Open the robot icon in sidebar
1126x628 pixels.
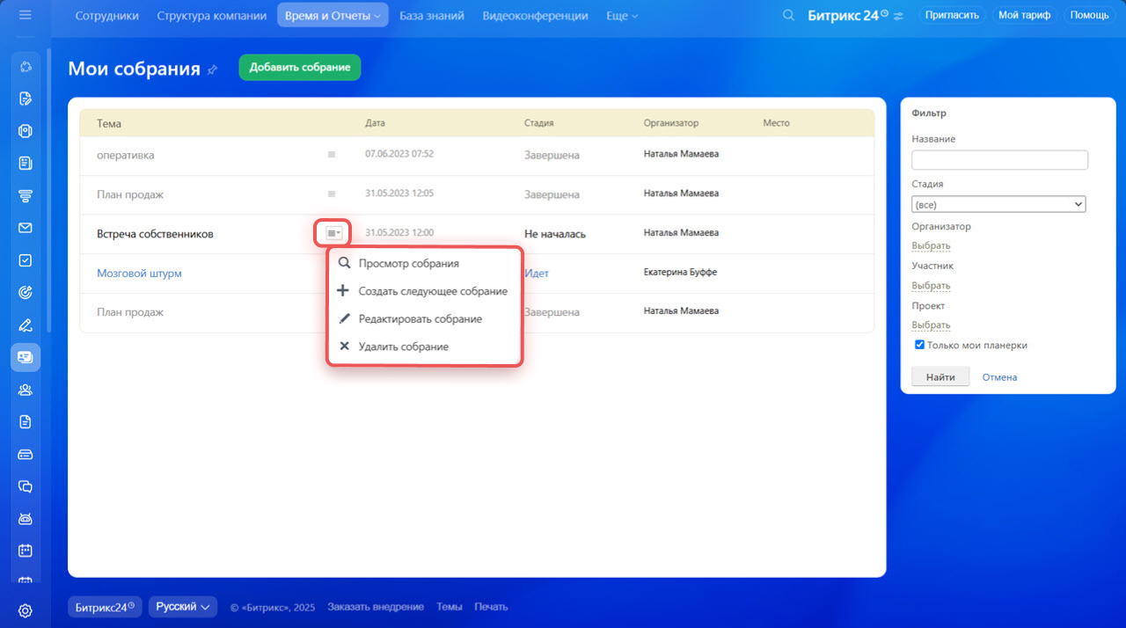[x=26, y=519]
